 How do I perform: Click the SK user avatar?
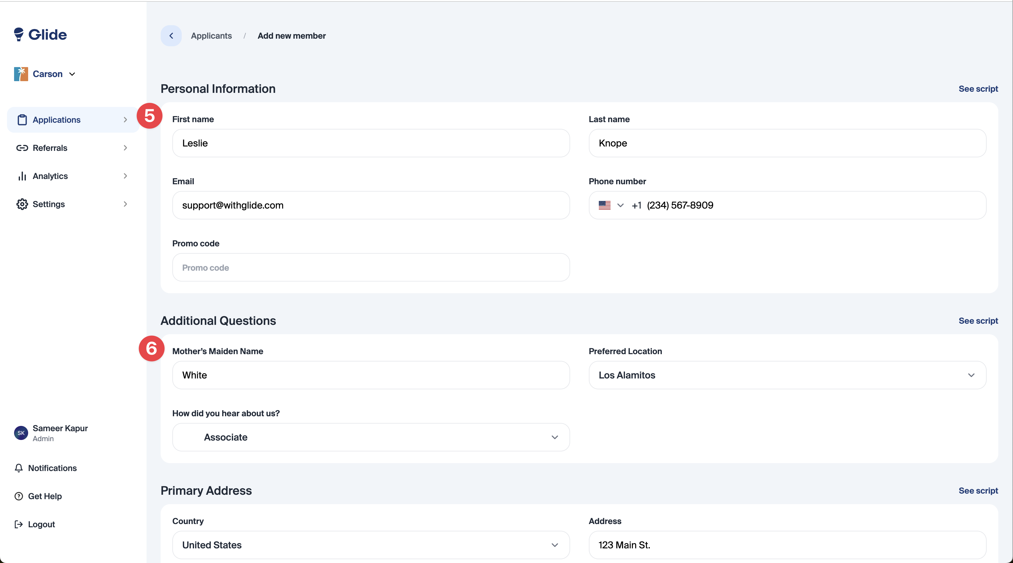click(21, 433)
